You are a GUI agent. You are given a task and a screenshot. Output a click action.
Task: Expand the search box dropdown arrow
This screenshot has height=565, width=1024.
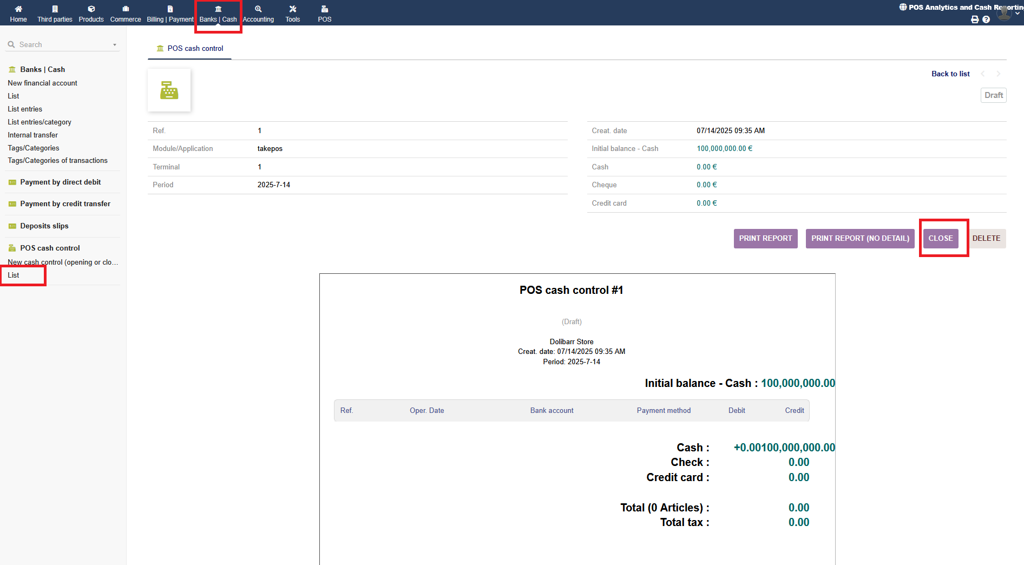(115, 45)
